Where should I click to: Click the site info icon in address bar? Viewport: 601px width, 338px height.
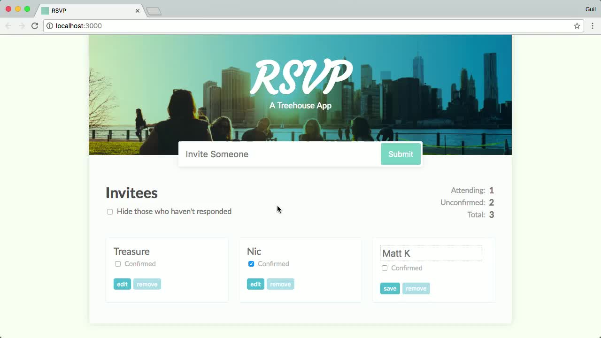(x=50, y=26)
